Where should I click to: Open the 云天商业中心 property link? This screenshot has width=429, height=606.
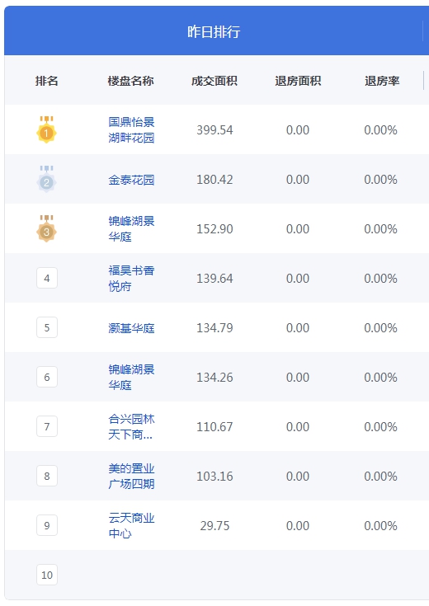pos(131,526)
